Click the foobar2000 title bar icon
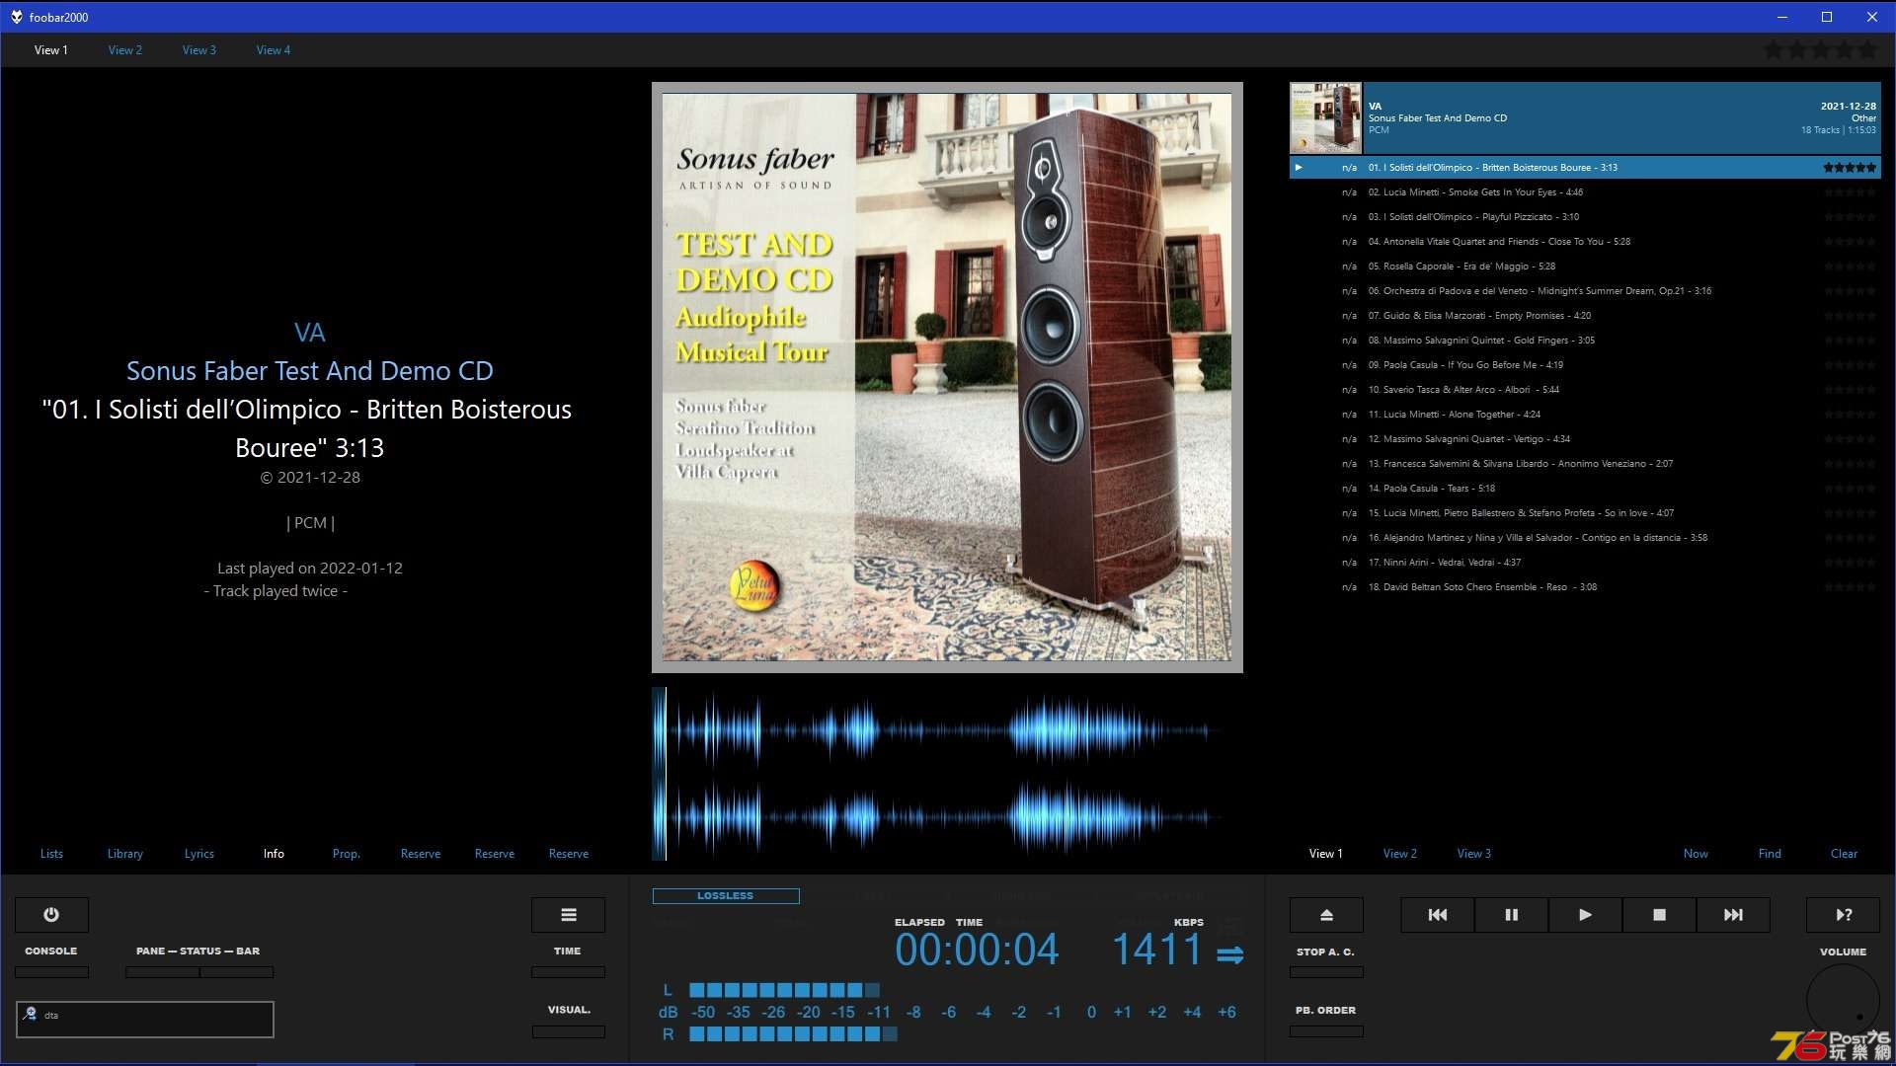Image resolution: width=1896 pixels, height=1066 pixels. pos(16,17)
